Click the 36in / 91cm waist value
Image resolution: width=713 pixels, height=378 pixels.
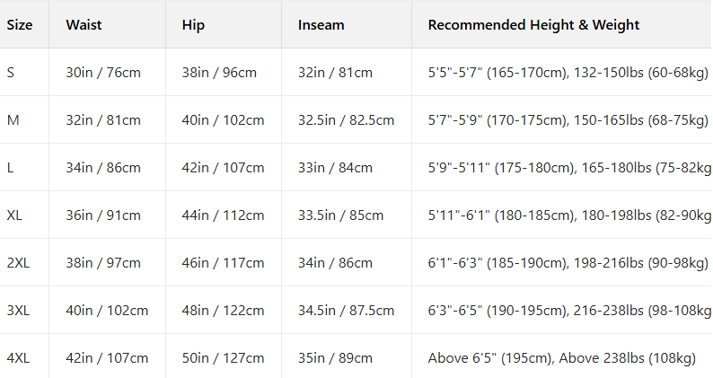tap(103, 215)
